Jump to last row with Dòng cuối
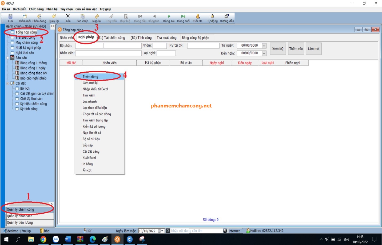Image resolution: width=382 pixels, height=245 pixels. (183, 16)
